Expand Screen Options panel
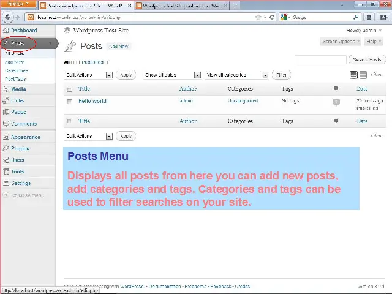Viewport: 392px width, 294px height. click(x=341, y=41)
